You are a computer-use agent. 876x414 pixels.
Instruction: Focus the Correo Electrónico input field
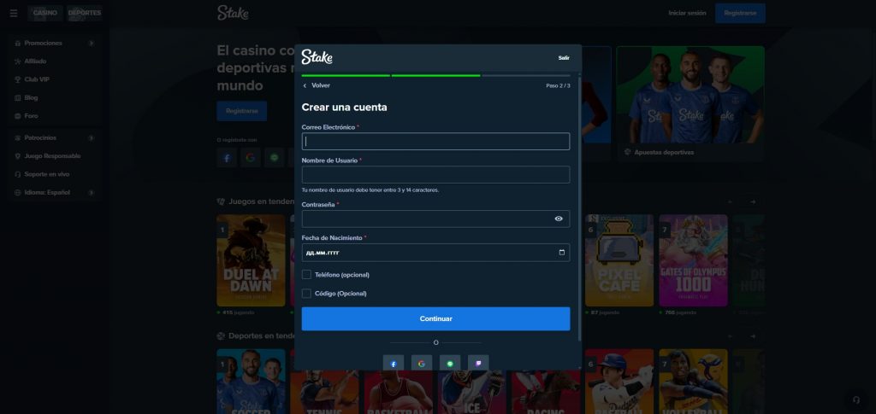(x=435, y=142)
